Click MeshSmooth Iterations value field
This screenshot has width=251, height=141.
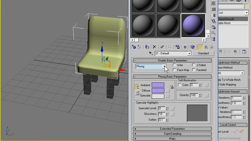(236, 98)
